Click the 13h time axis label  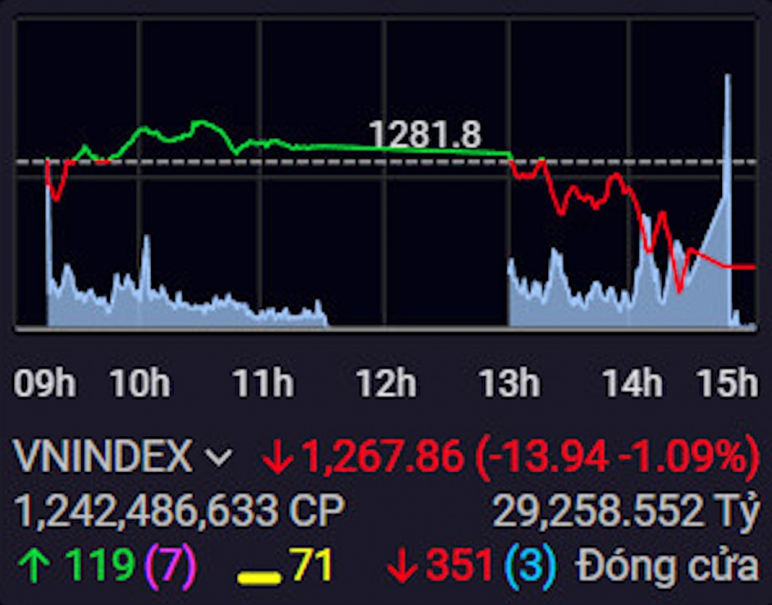pyautogui.click(x=509, y=384)
